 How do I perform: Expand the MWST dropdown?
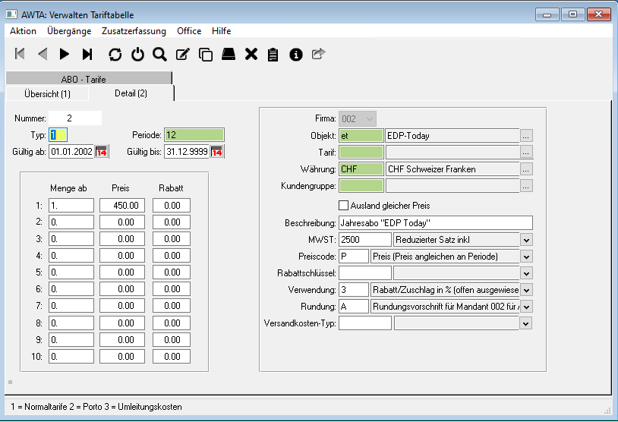(x=526, y=240)
